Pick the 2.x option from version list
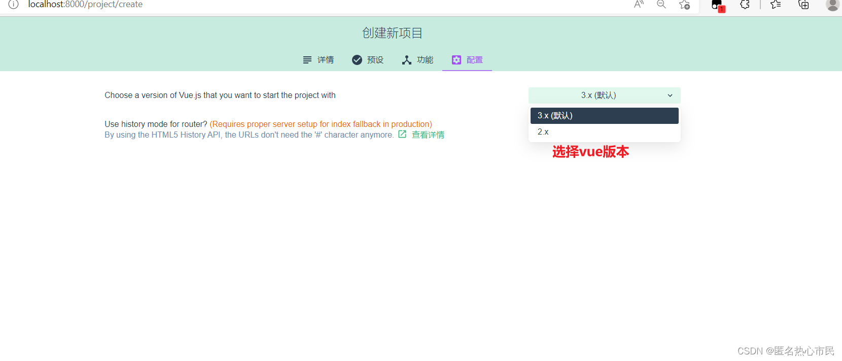 [604, 132]
